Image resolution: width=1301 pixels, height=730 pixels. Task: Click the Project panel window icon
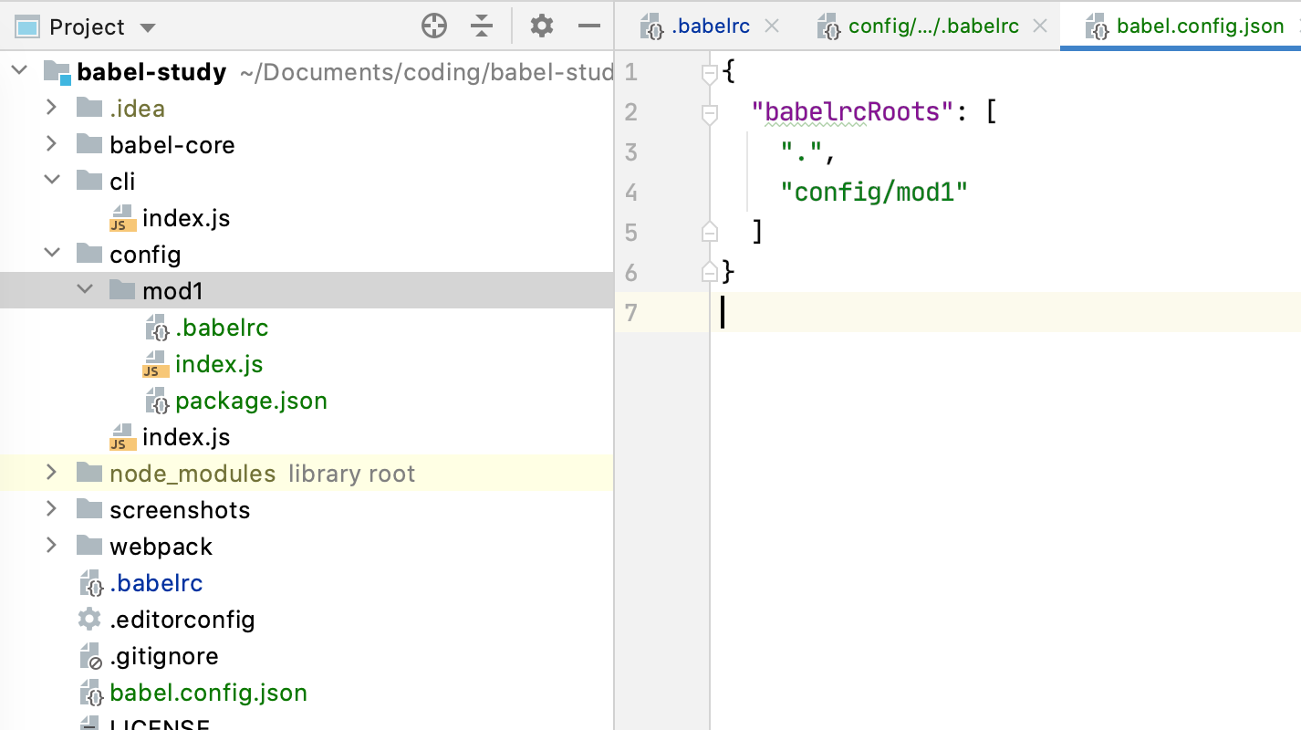[27, 27]
